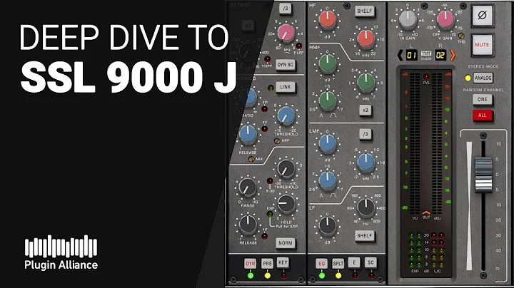The width and height of the screenshot is (514, 288).
Task: Go to previous channel with left arrow
Action: 400,55
